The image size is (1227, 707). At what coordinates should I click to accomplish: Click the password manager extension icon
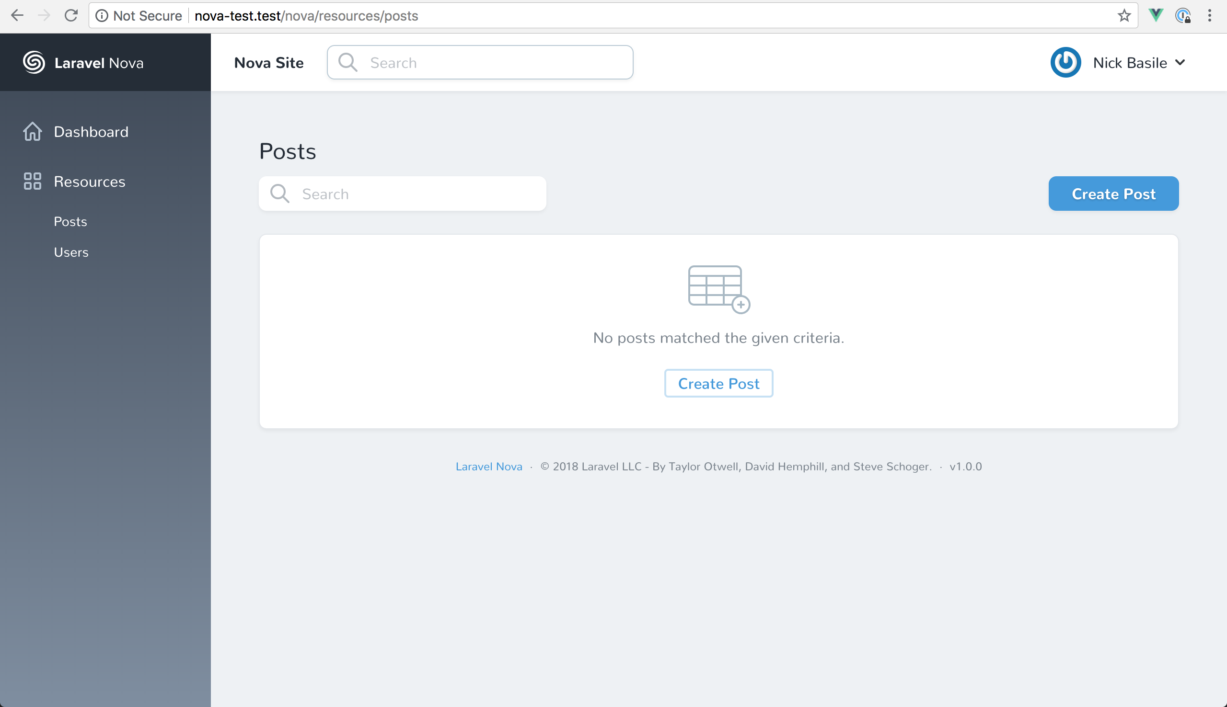pos(1183,15)
